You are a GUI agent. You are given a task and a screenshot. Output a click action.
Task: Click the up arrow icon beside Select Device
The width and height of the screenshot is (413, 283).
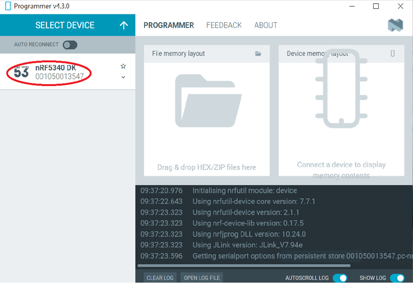(124, 25)
